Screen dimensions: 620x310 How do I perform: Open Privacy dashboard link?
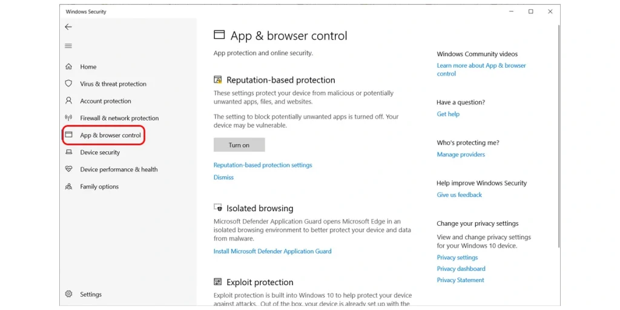(x=461, y=268)
